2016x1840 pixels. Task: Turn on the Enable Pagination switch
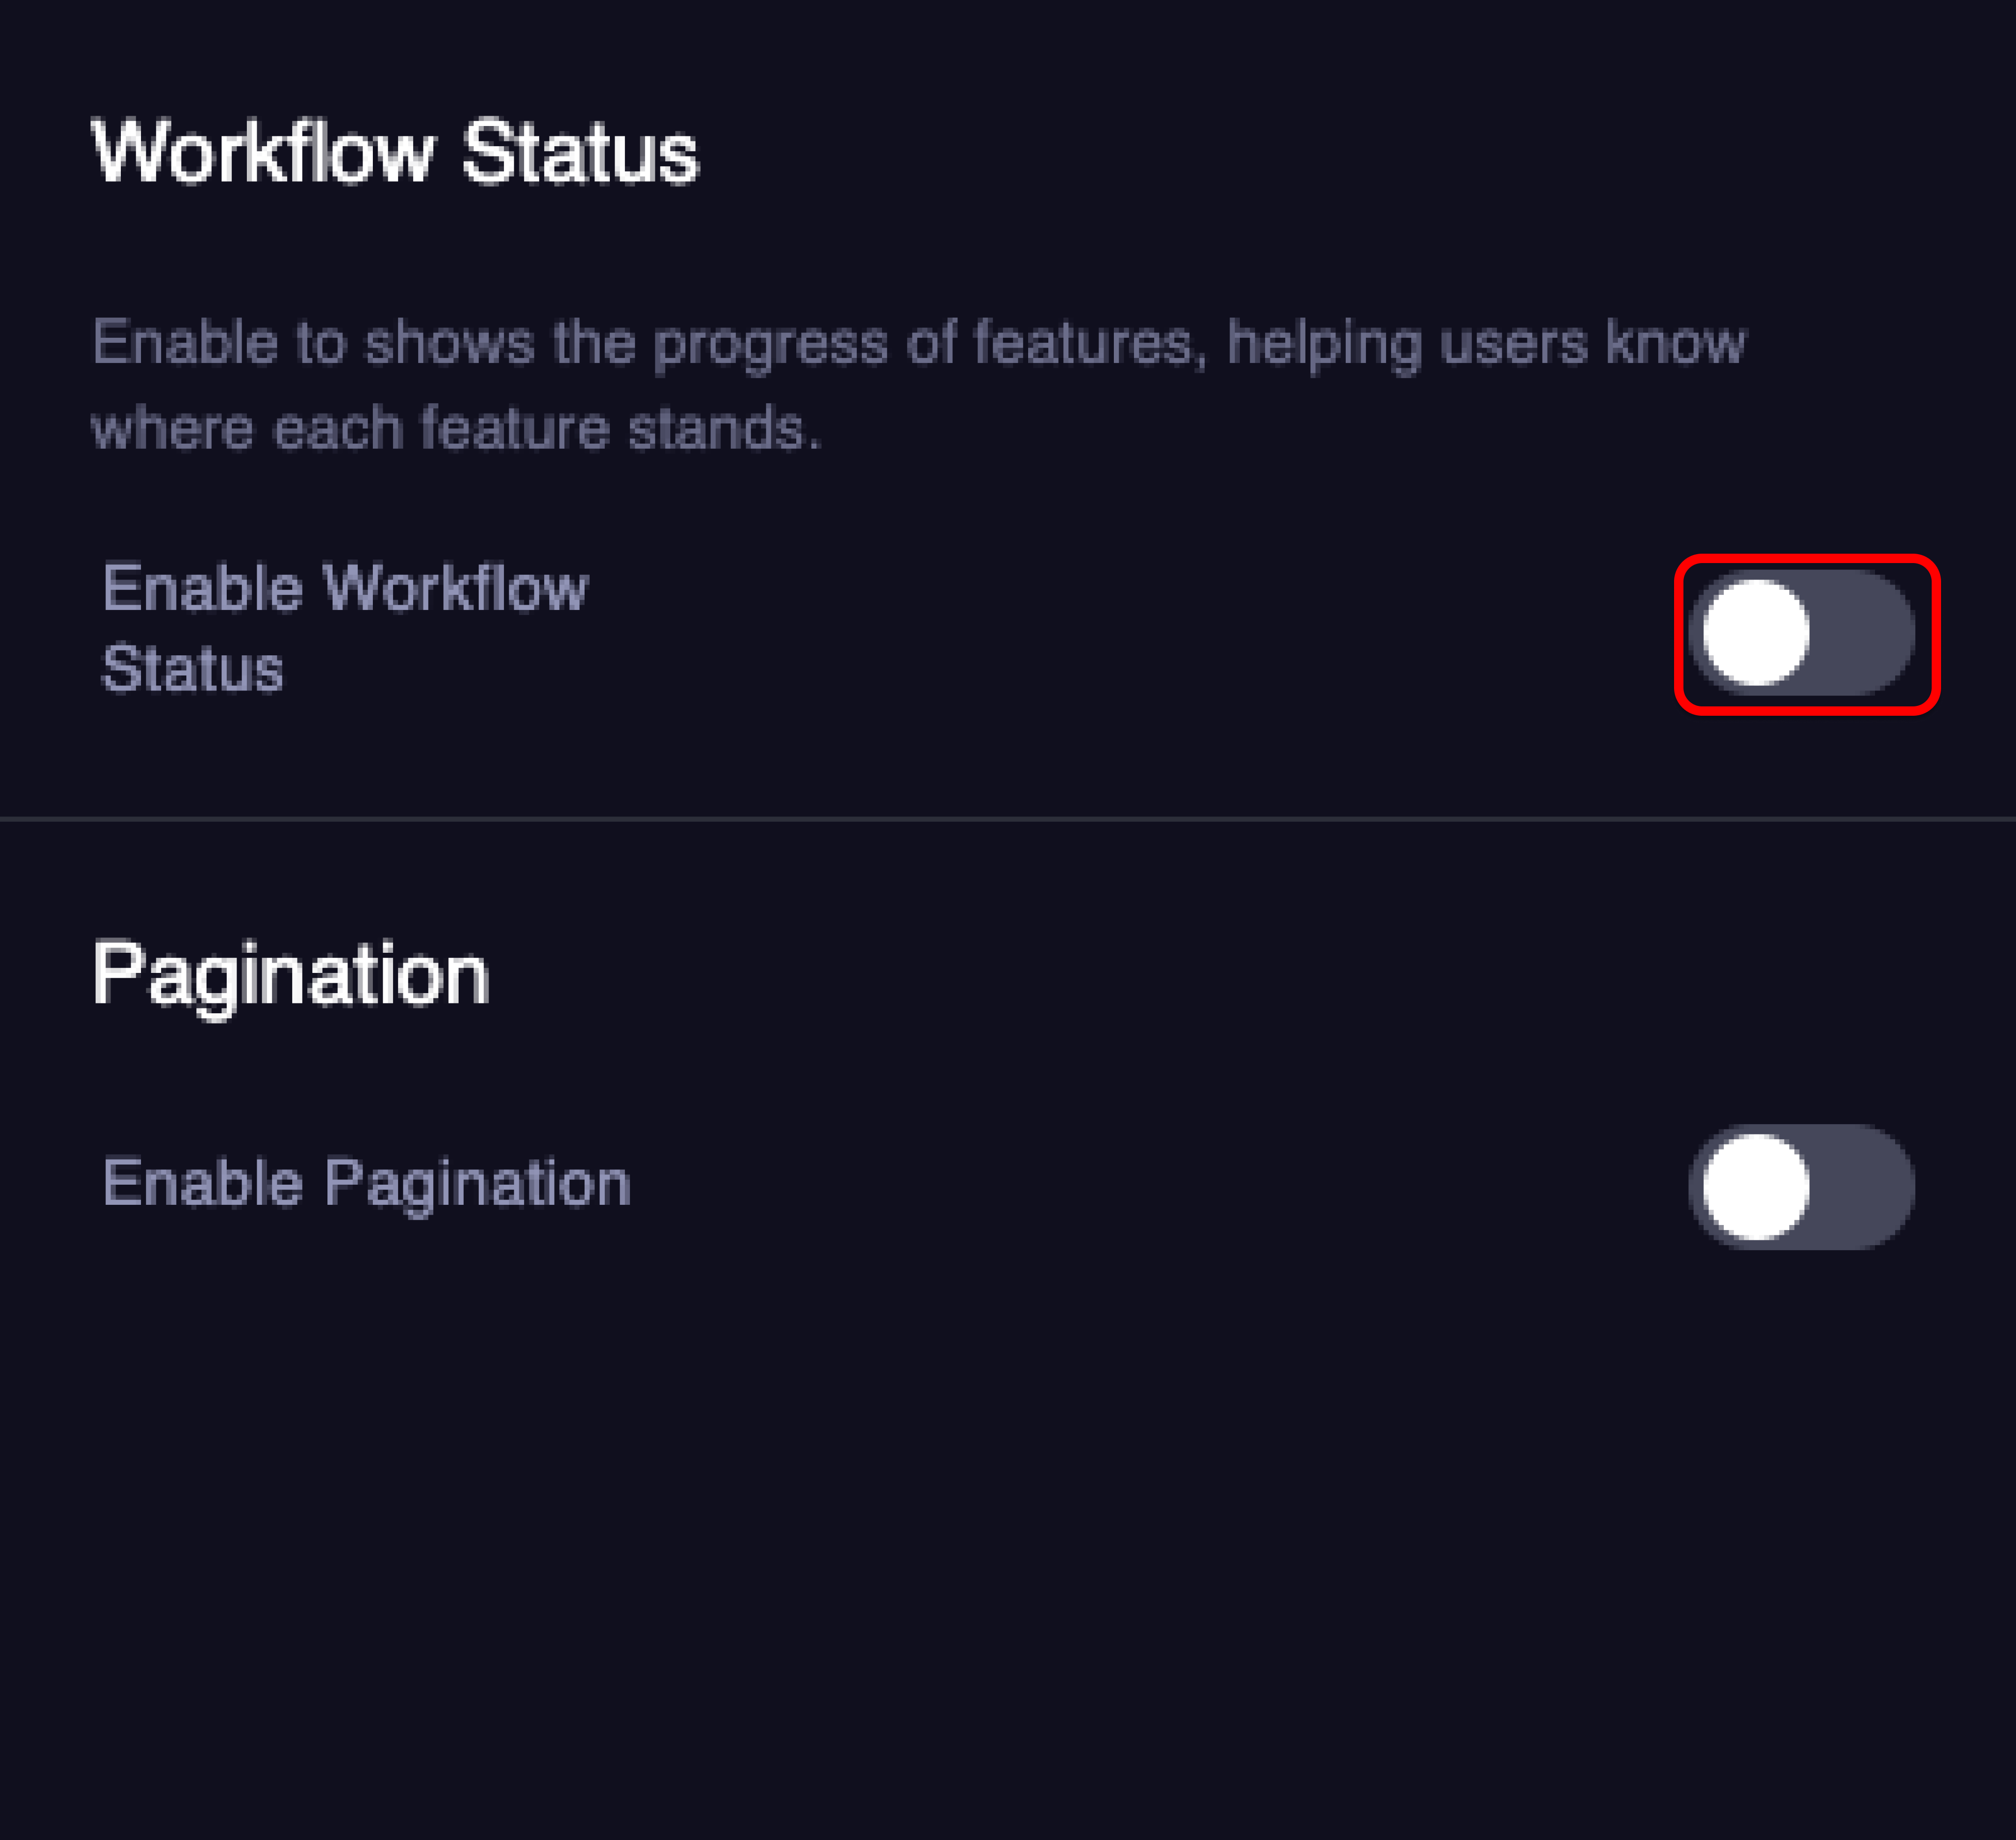coord(1801,1187)
